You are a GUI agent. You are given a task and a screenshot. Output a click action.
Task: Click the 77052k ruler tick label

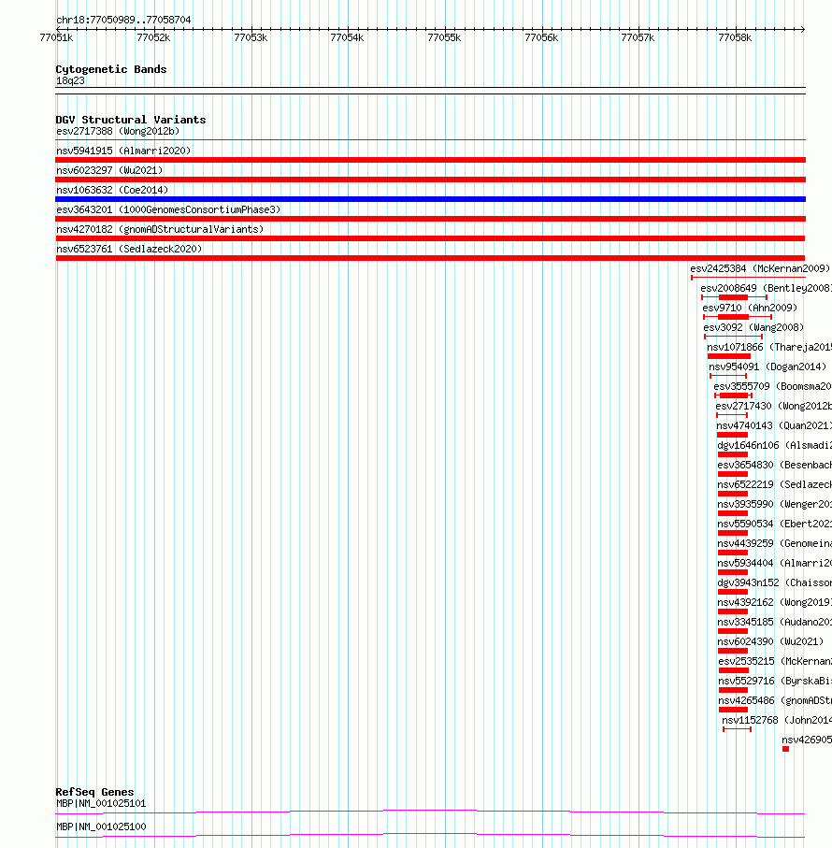pyautogui.click(x=153, y=37)
